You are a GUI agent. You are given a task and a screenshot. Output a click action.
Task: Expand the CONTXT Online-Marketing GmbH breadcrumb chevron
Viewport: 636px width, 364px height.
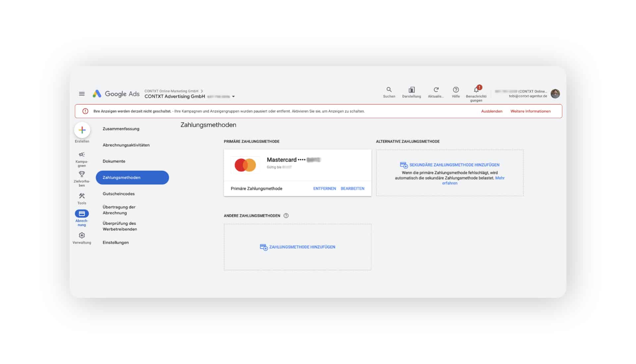click(202, 91)
